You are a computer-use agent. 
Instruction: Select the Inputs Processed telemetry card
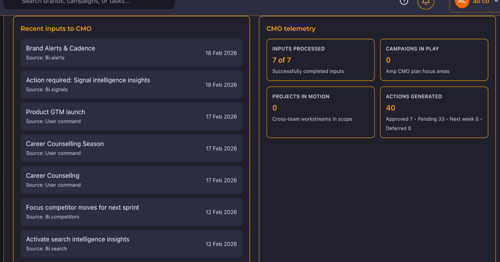pyautogui.click(x=320, y=60)
